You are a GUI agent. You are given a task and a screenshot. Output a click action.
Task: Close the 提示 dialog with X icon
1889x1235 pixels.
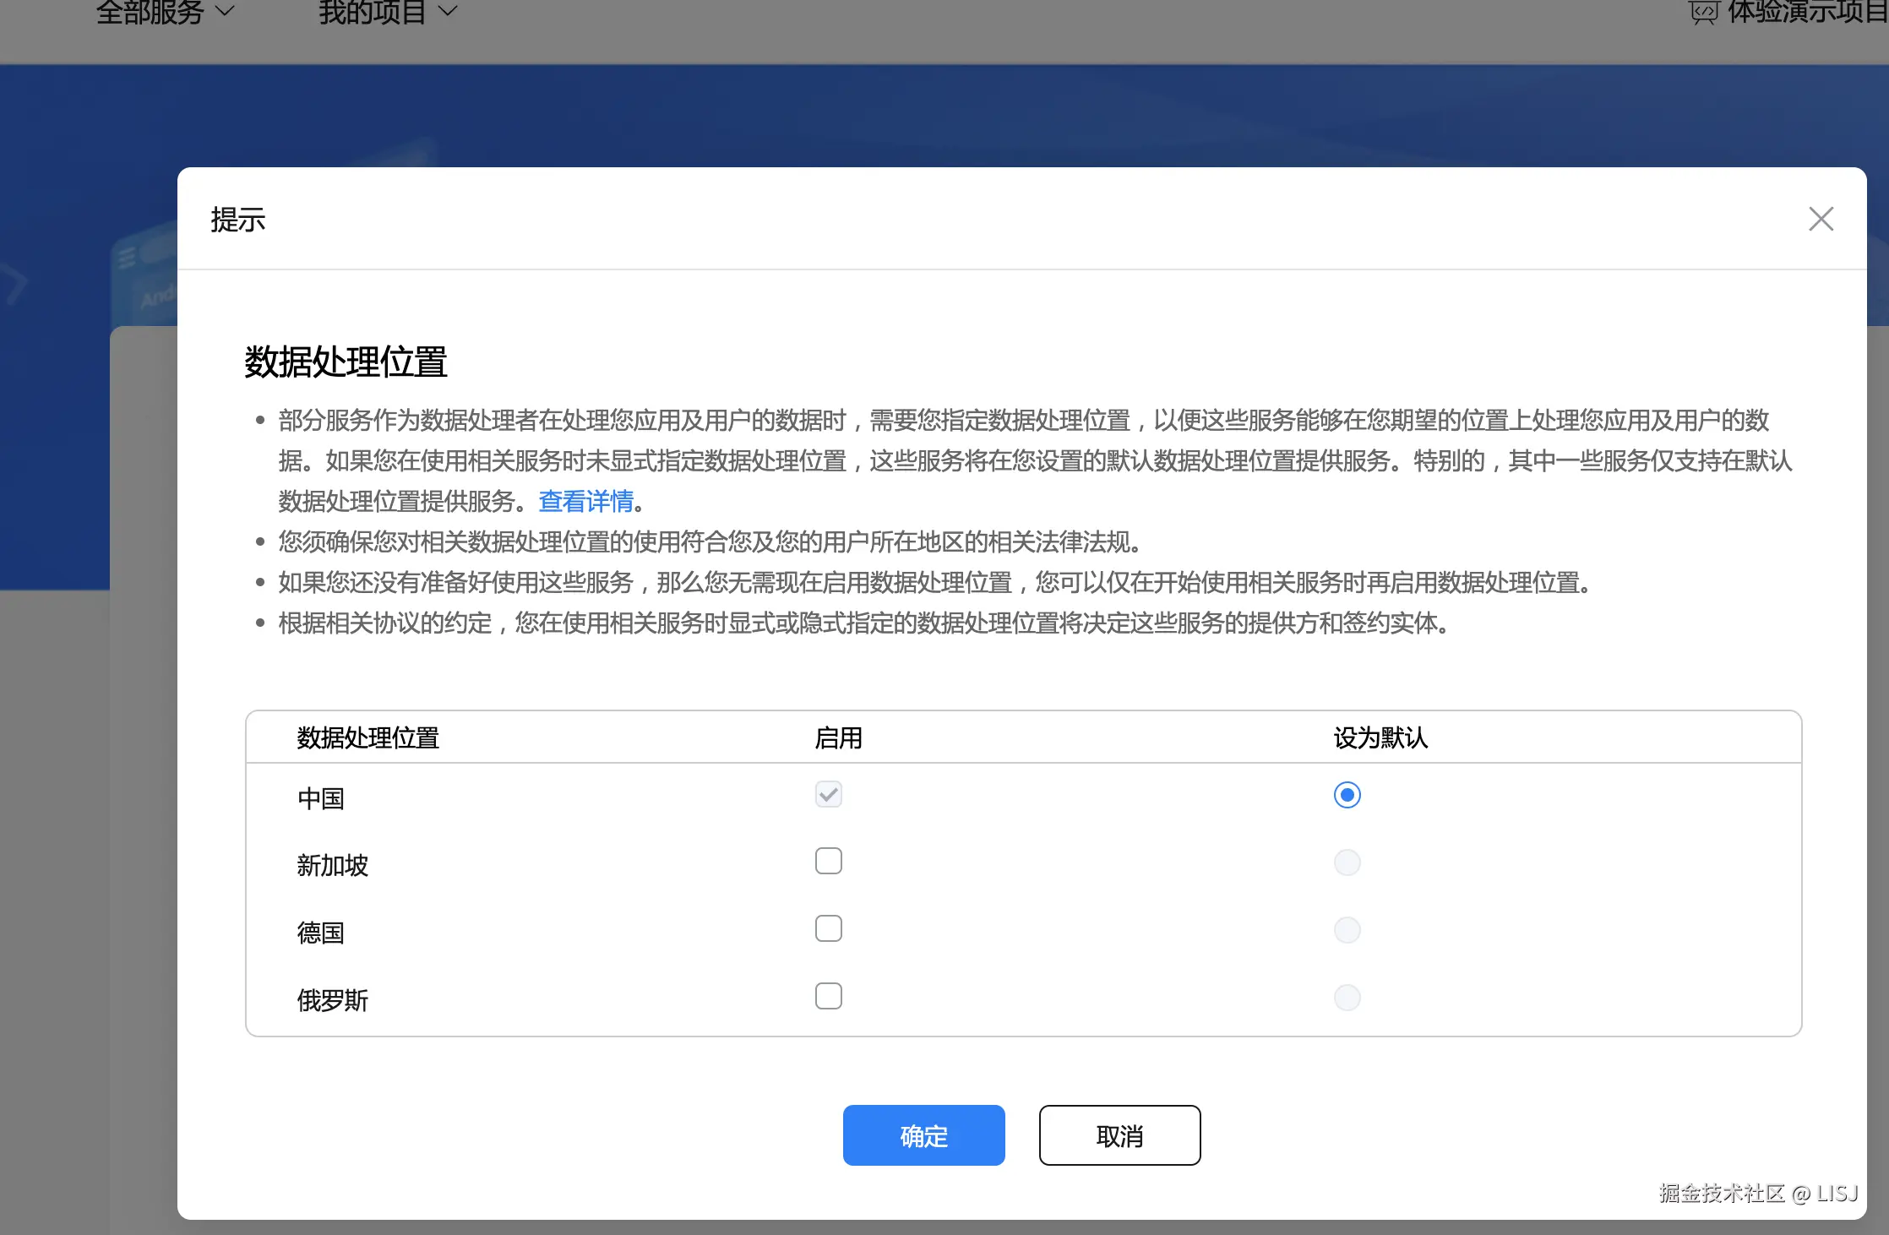(1821, 219)
